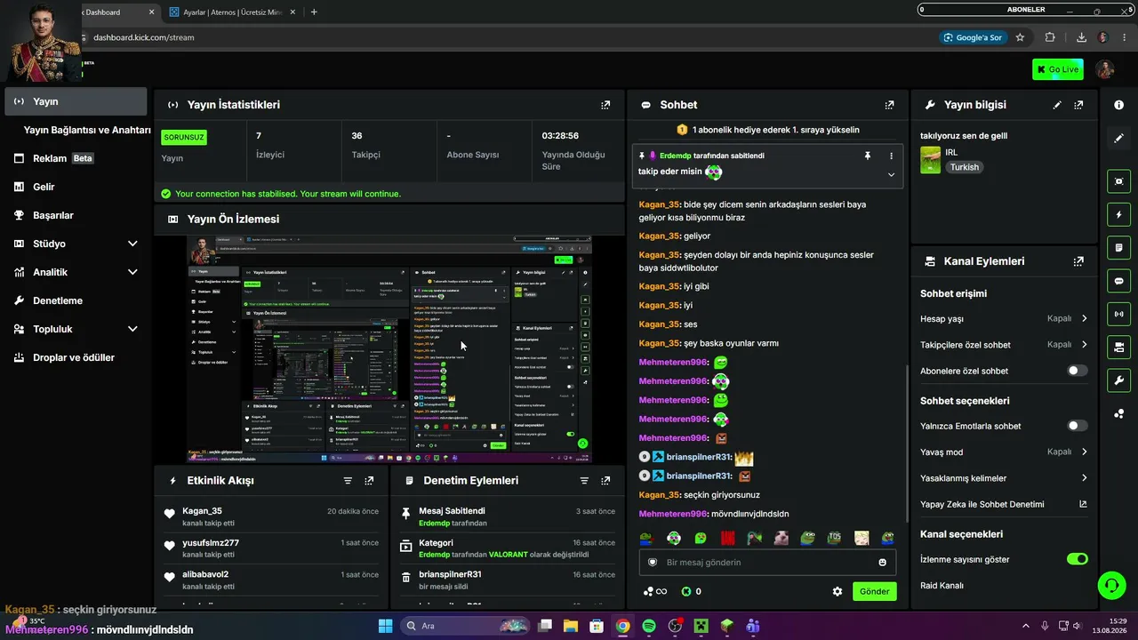Pop out the Kanal Eylemleri panel
The image size is (1138, 640).
coord(1078,261)
